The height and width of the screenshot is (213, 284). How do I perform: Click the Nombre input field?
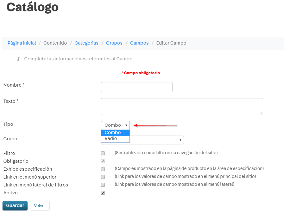(136, 87)
